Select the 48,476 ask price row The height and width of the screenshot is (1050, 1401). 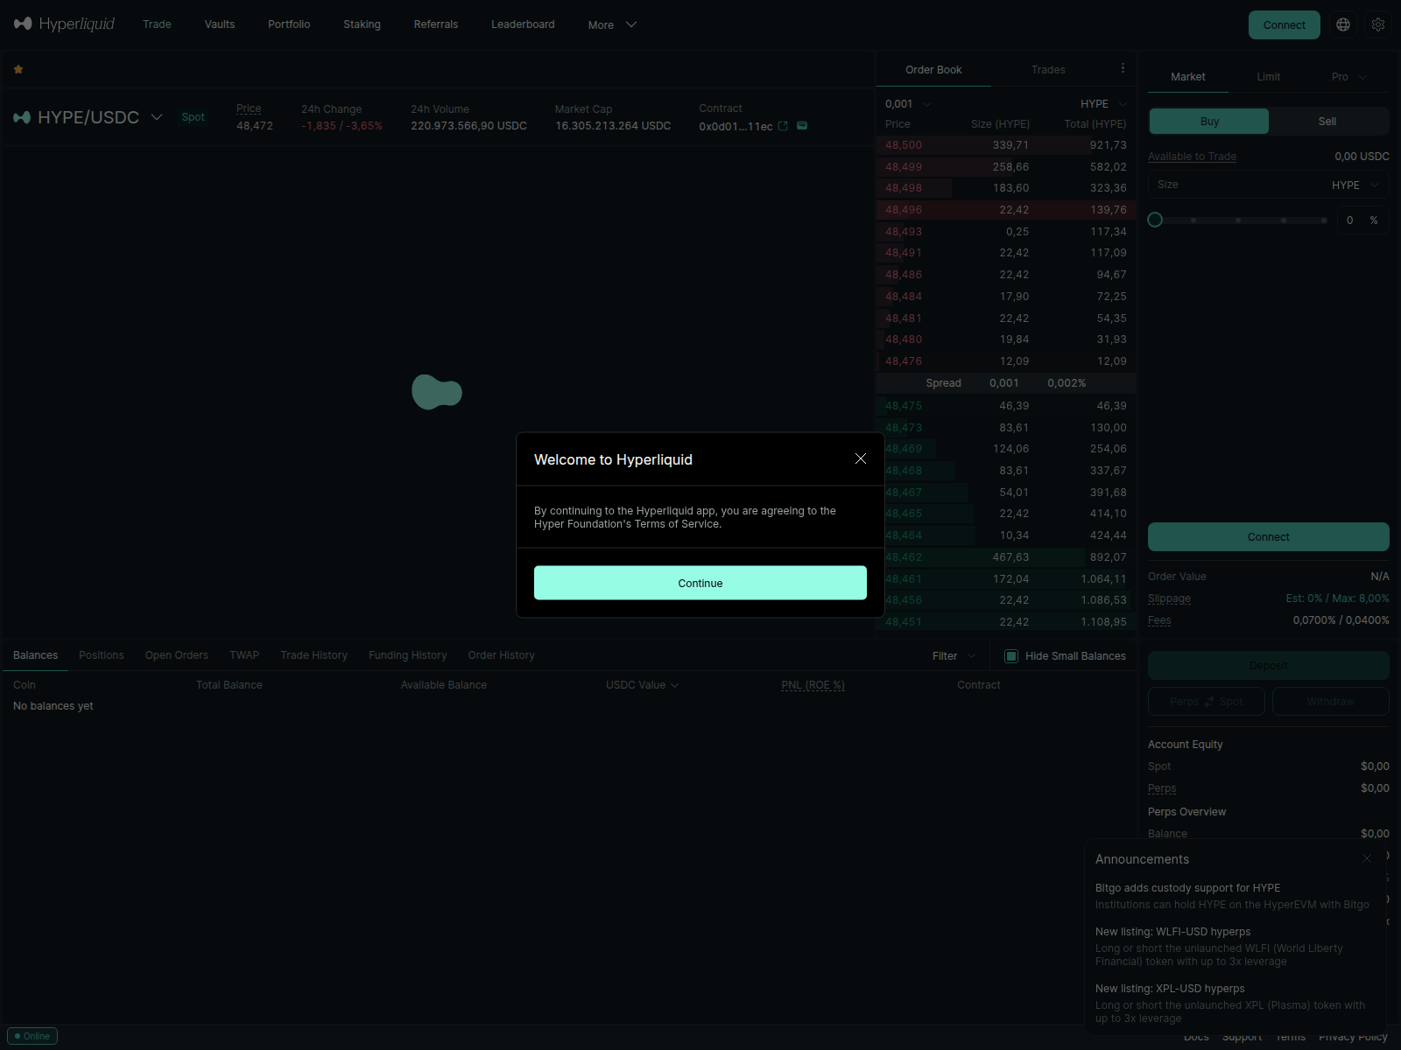pyautogui.click(x=1006, y=361)
